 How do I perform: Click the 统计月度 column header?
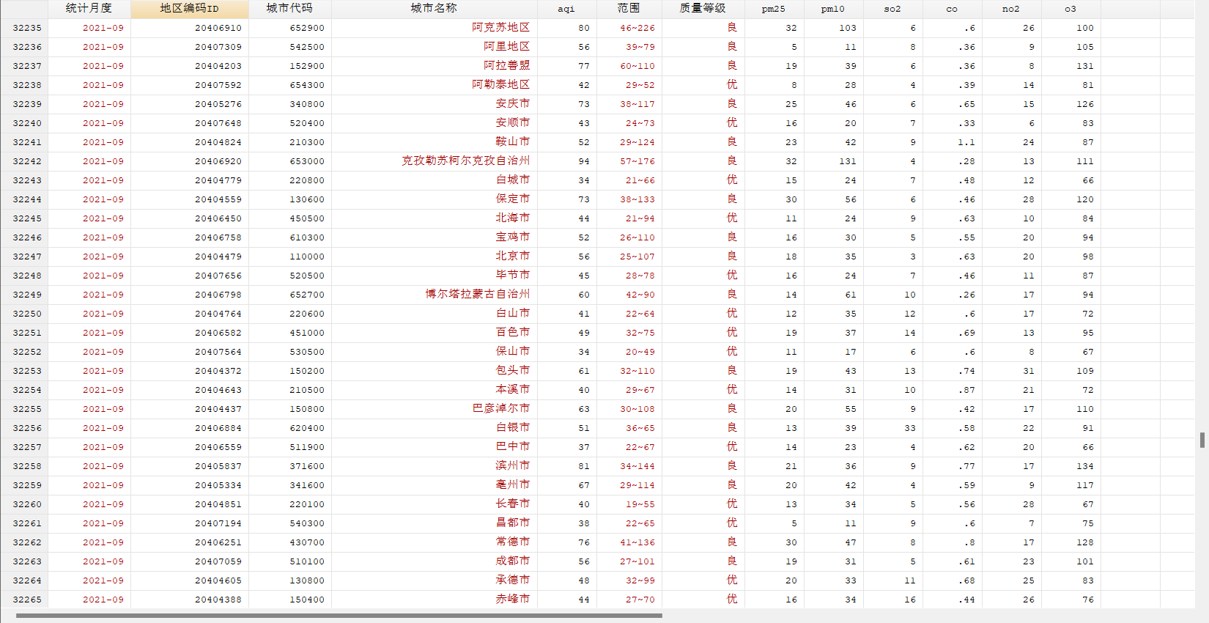[89, 9]
